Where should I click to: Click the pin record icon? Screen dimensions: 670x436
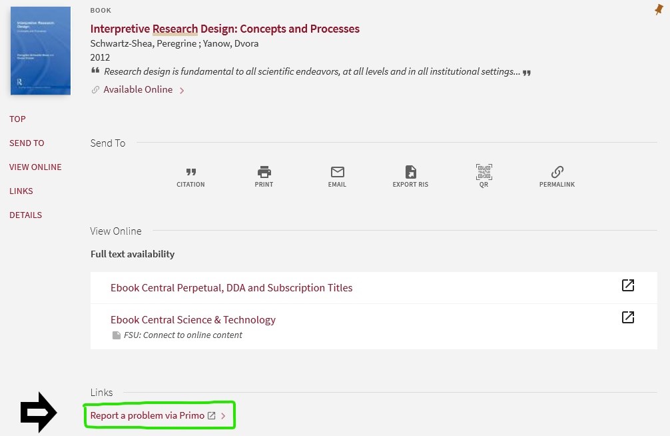click(659, 9)
